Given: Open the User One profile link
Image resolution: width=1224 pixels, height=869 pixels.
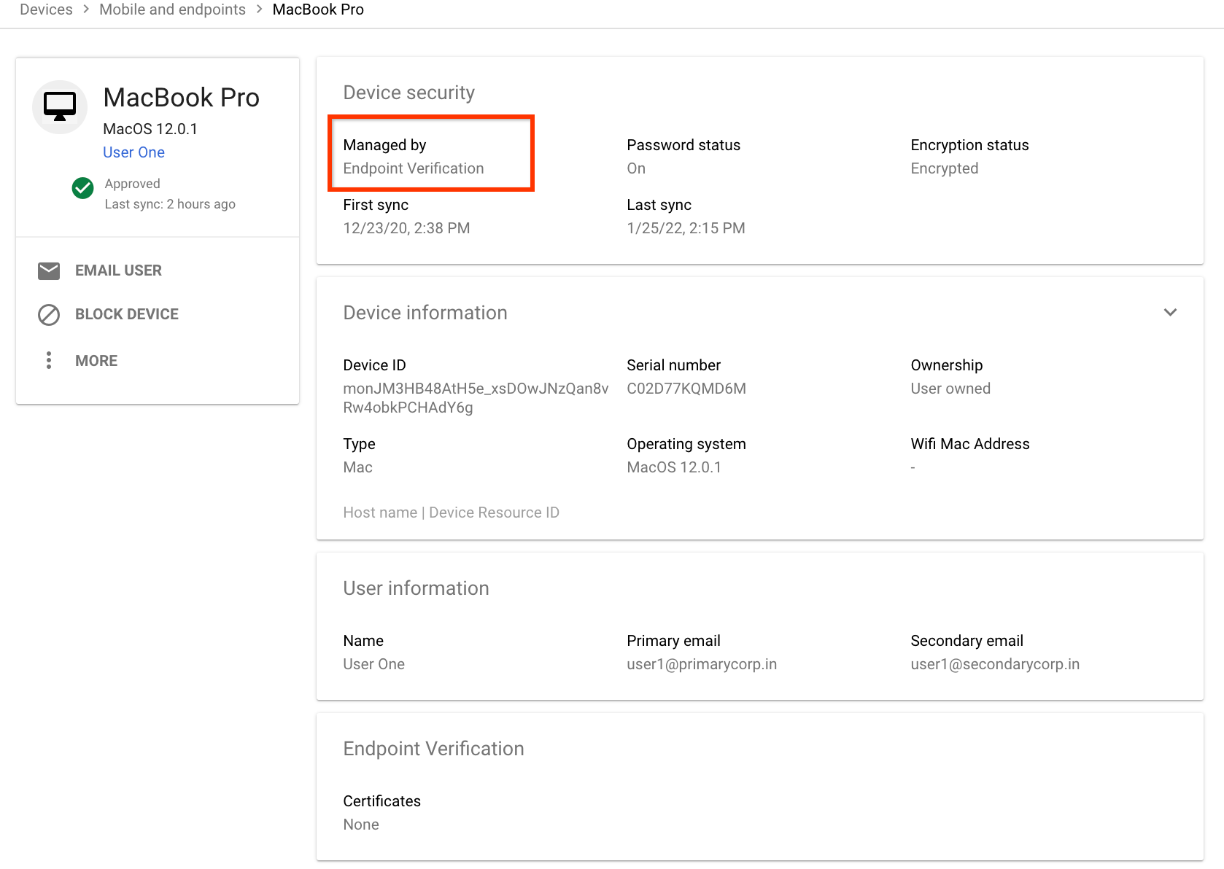Looking at the screenshot, I should 133,152.
